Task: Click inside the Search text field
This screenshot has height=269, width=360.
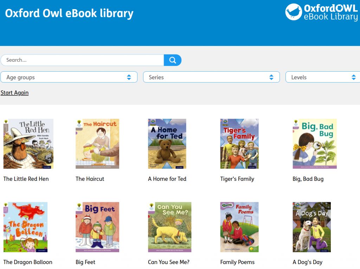Action: (82, 60)
